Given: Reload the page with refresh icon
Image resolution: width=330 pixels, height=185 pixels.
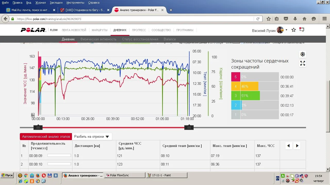Looking at the screenshot, I should click(258, 19).
